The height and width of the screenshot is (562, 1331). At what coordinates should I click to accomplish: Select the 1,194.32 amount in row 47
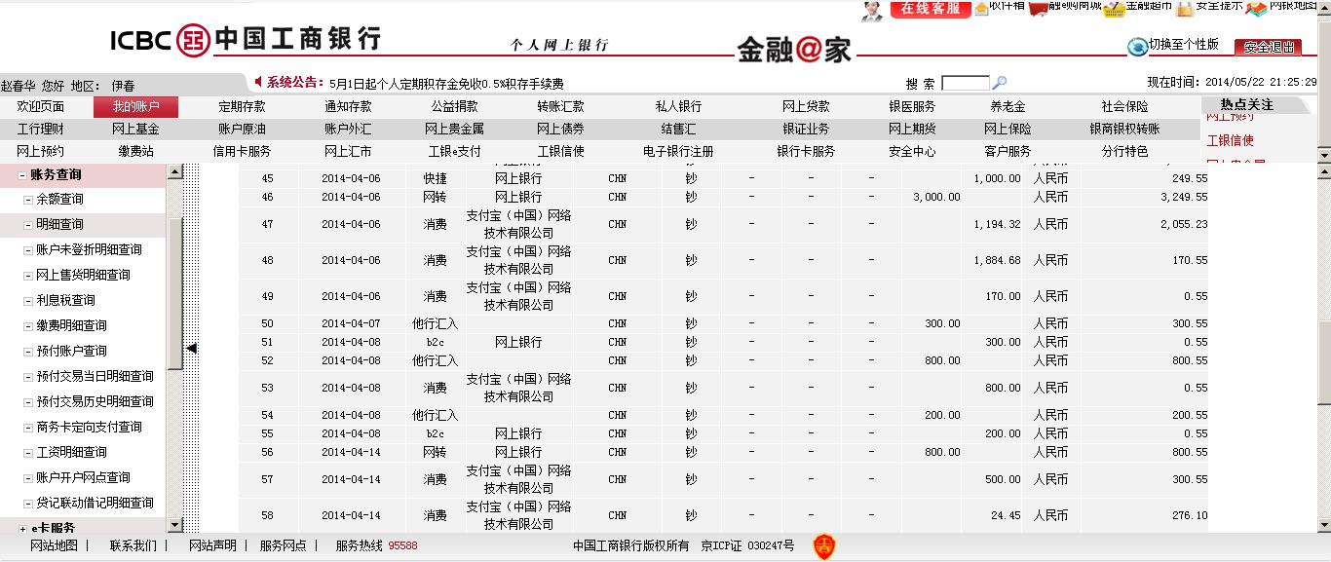tap(997, 224)
